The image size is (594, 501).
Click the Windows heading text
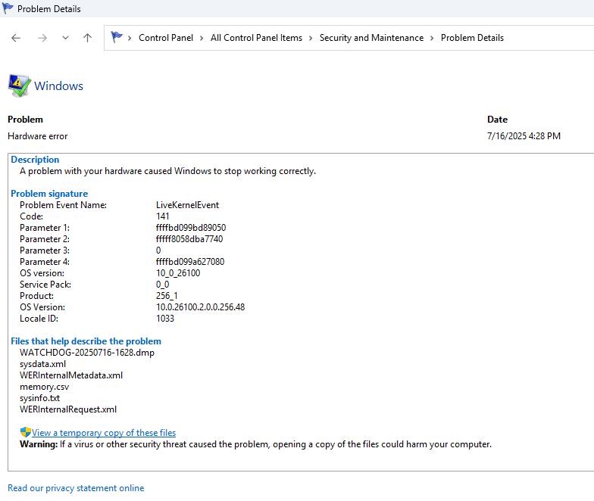(58, 86)
